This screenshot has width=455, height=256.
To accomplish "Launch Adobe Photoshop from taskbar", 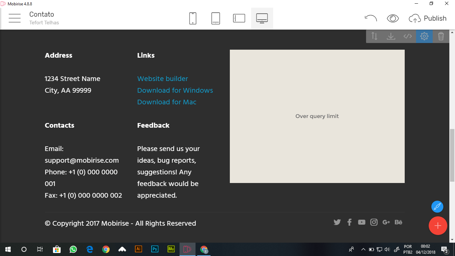I will pyautogui.click(x=155, y=249).
